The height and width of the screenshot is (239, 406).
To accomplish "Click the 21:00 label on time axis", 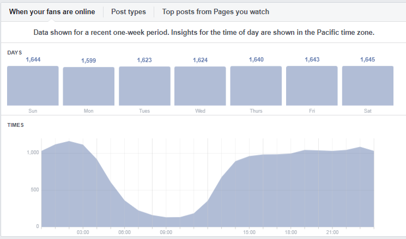I will pyautogui.click(x=332, y=232).
